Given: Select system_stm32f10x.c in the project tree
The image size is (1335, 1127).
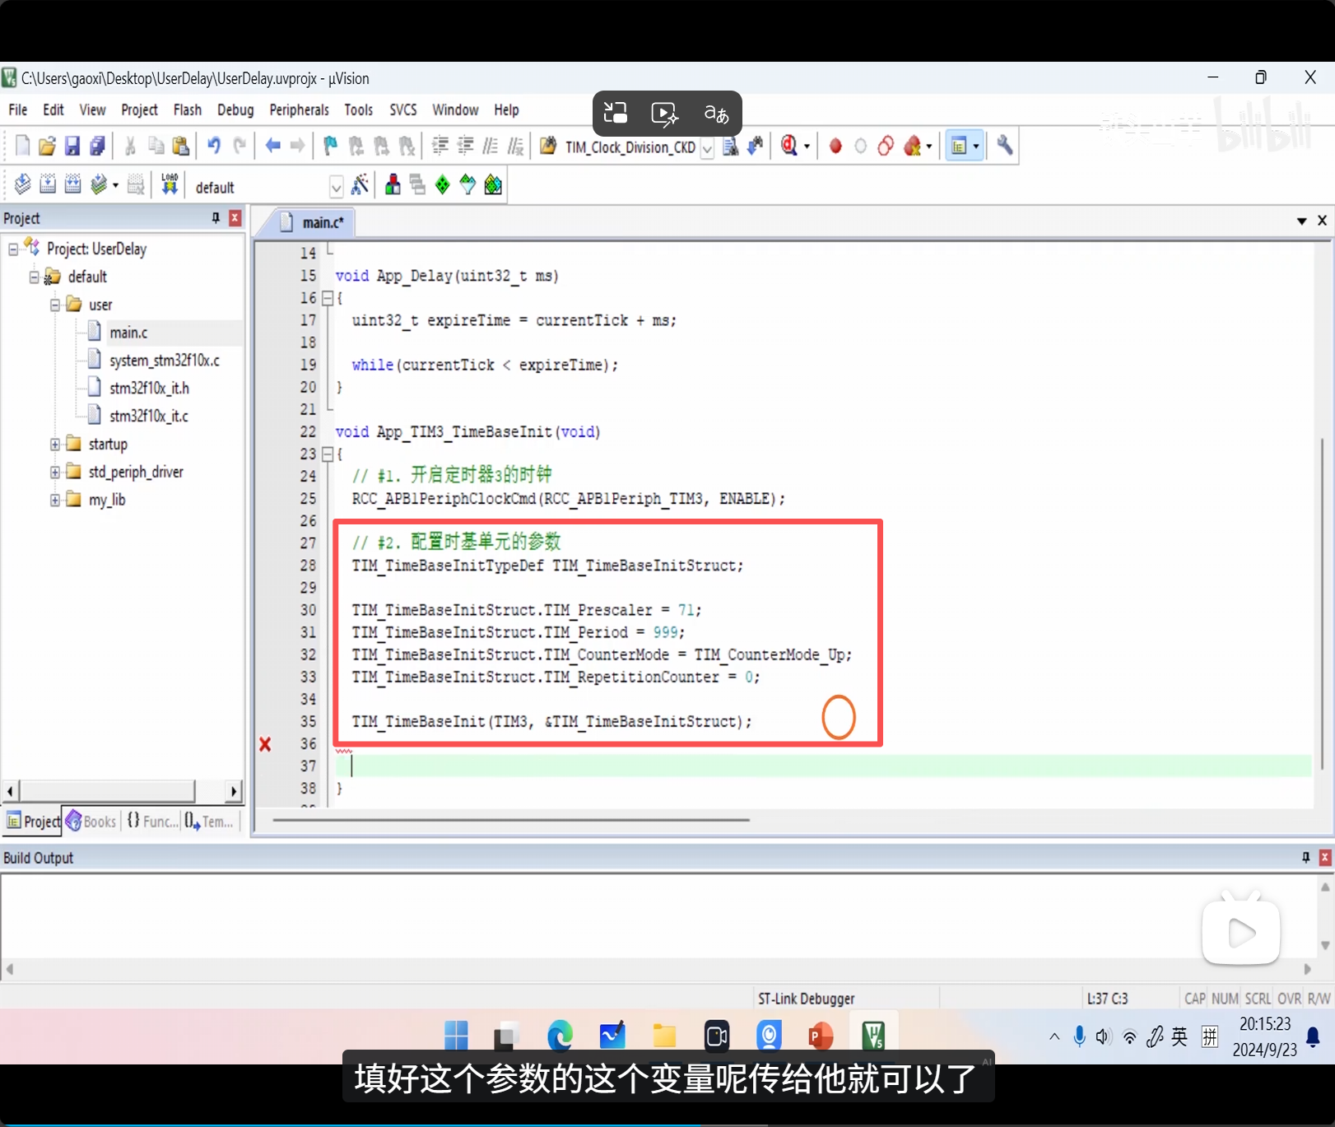Looking at the screenshot, I should pyautogui.click(x=165, y=361).
